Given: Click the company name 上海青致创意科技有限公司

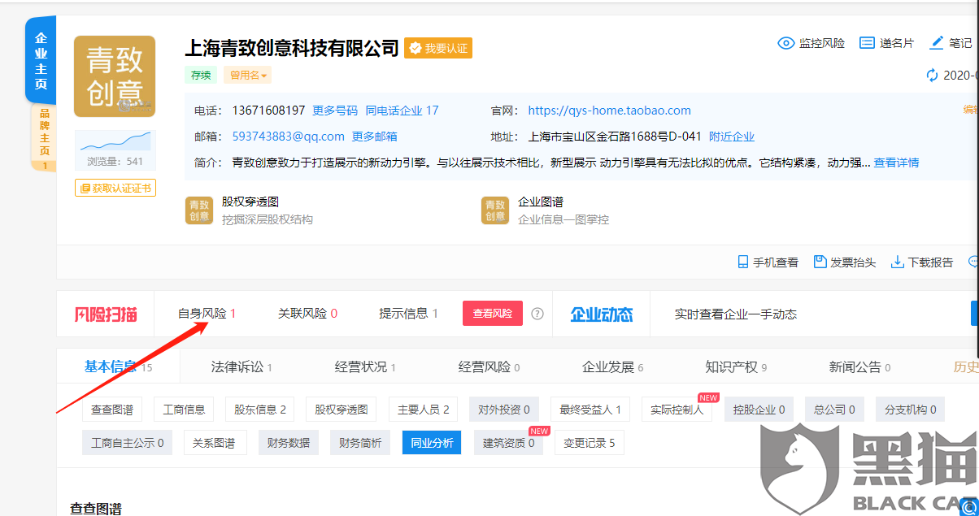Looking at the screenshot, I should pyautogui.click(x=292, y=48).
